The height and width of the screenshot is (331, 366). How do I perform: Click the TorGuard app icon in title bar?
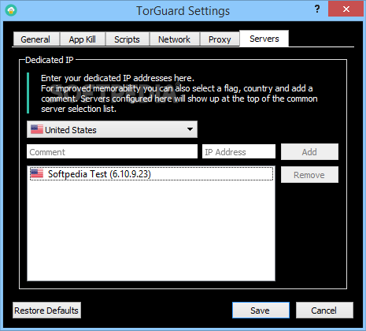click(x=11, y=10)
